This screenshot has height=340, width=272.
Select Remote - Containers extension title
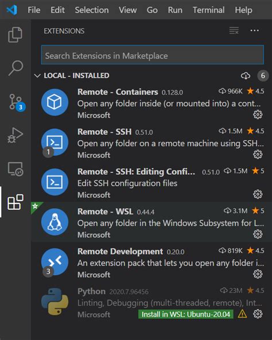(x=118, y=92)
